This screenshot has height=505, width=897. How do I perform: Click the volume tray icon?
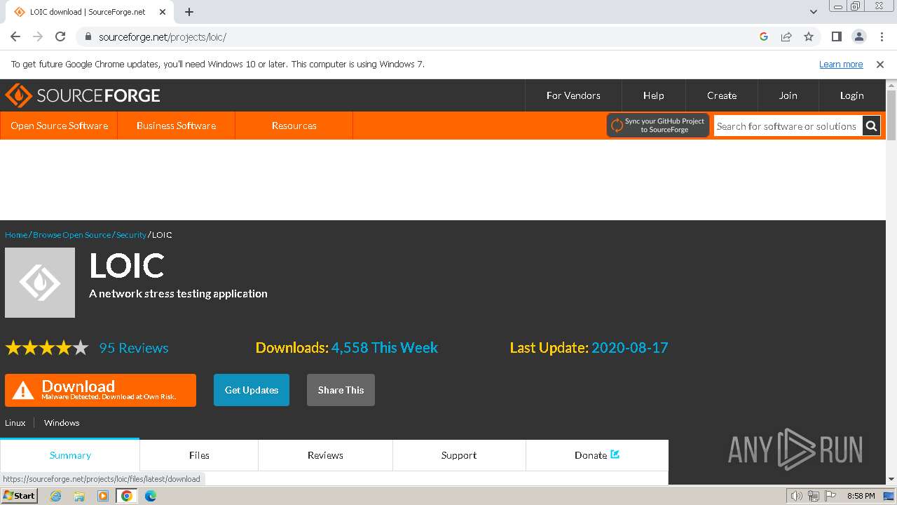(797, 496)
